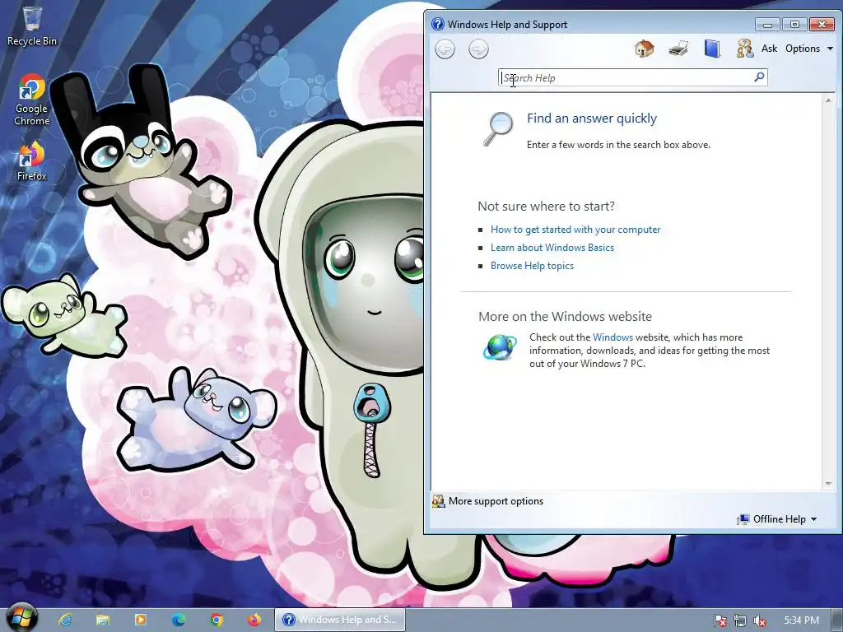
Task: Click the "Not sure where to start?" heading
Action: [547, 207]
